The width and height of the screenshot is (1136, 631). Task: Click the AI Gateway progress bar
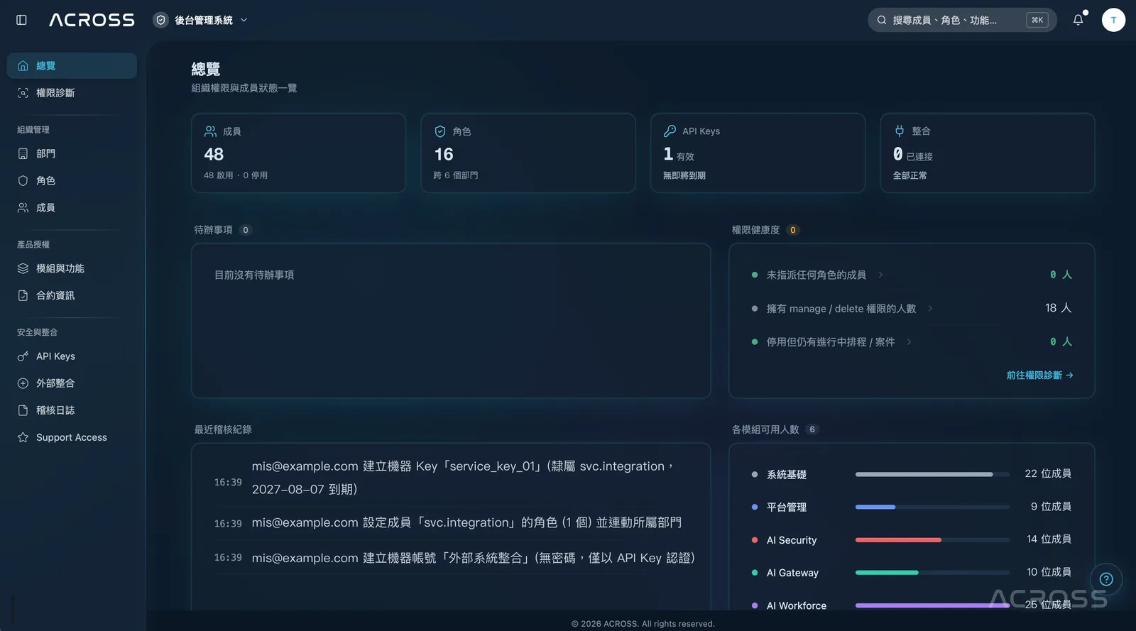932,573
